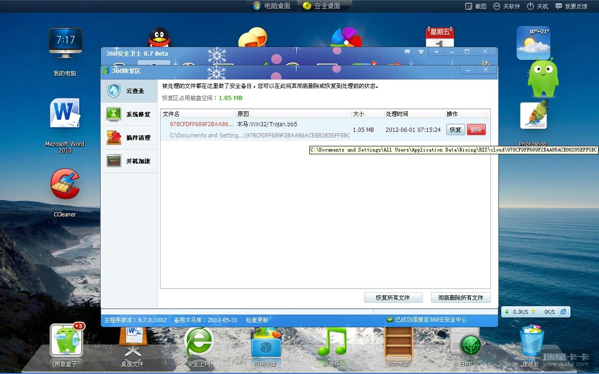Viewport: 599px width, 374px height.
Task: Close the 360恢复区 window
Action: pyautogui.click(x=486, y=70)
